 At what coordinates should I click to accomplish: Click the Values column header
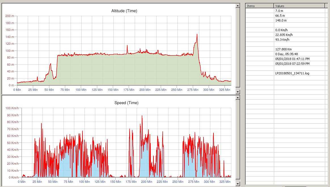(299, 6)
